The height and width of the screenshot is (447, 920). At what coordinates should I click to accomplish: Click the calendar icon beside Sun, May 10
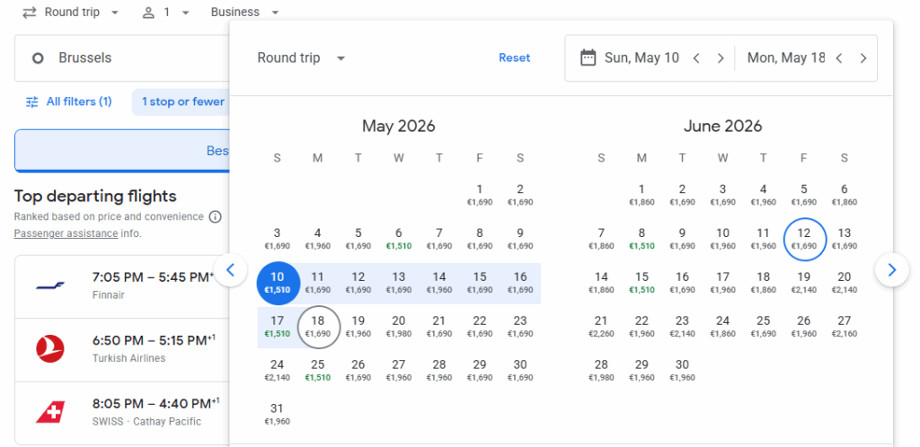[x=588, y=58]
